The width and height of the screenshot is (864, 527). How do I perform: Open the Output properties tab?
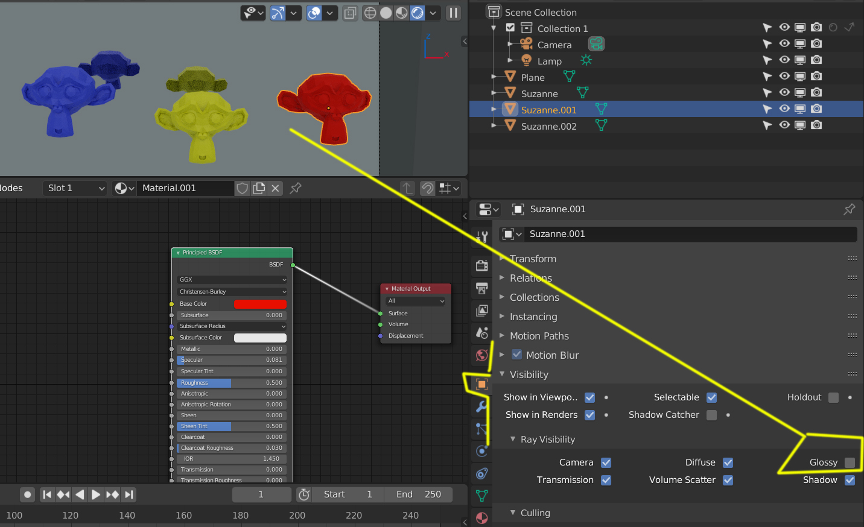tap(482, 288)
